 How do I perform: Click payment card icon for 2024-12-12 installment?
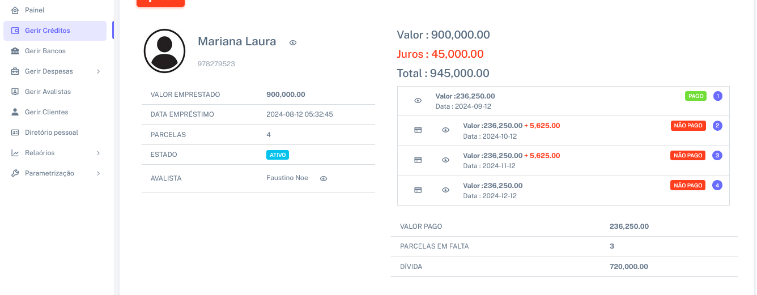click(418, 190)
